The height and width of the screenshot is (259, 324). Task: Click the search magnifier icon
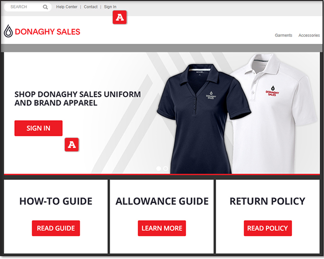click(x=45, y=7)
